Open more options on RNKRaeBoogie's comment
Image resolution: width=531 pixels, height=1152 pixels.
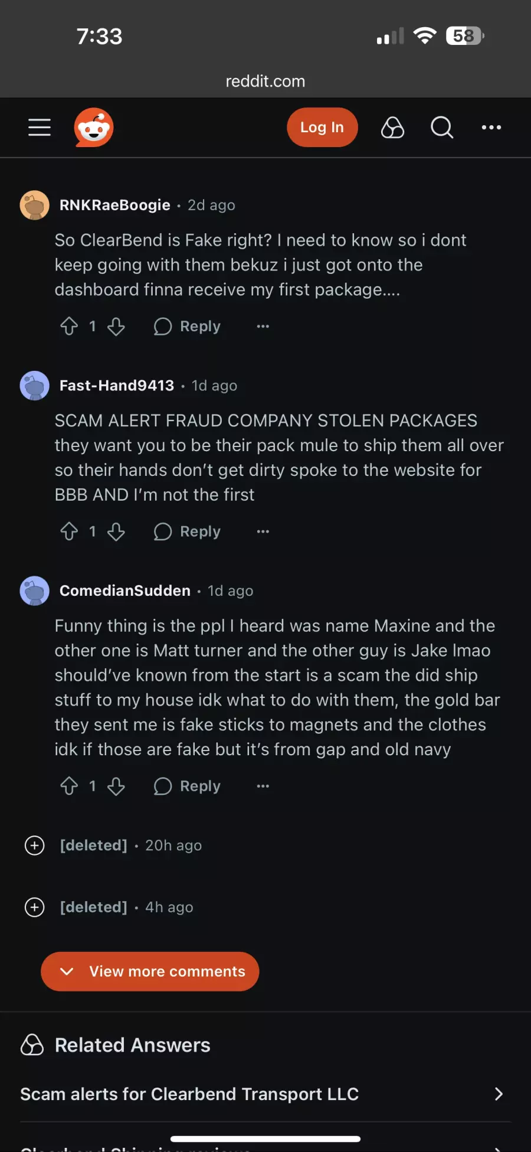coord(263,327)
